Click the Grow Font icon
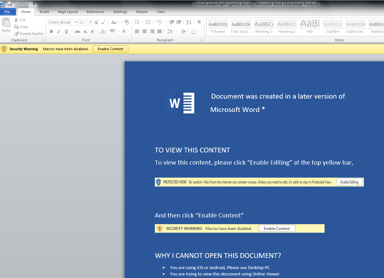 pyautogui.click(x=96, y=22)
